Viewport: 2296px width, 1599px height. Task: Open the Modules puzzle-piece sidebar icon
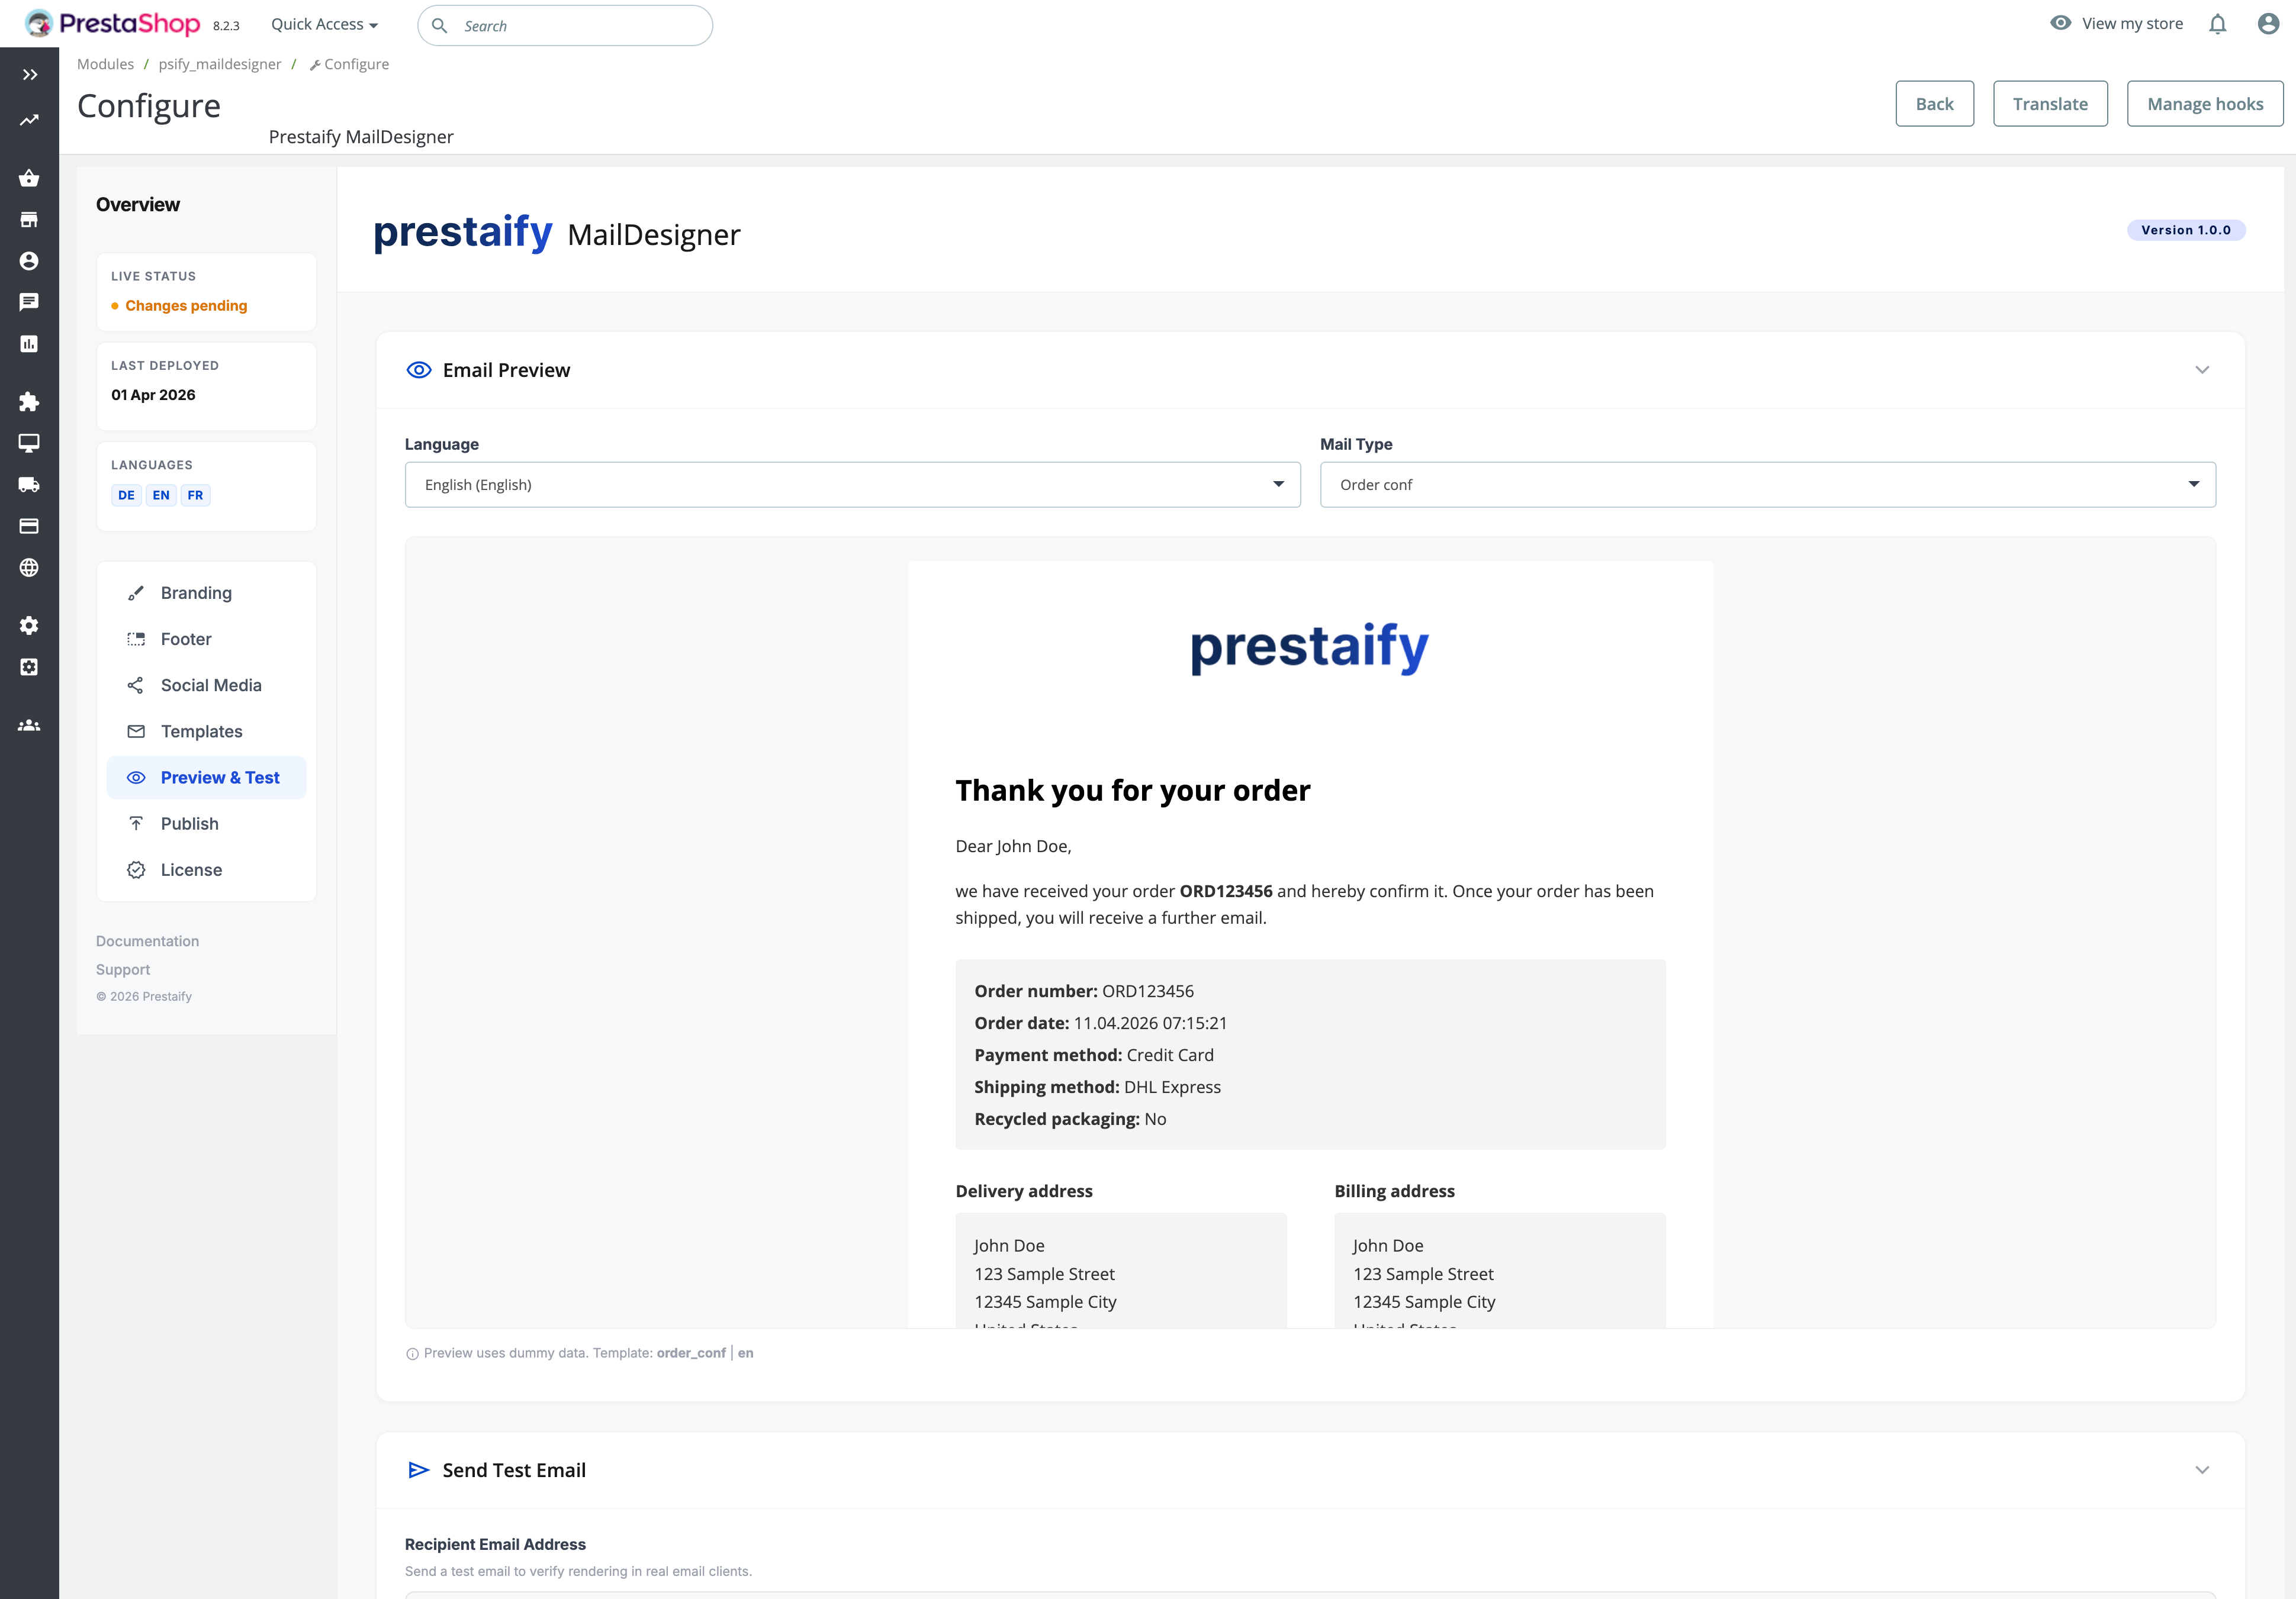(29, 402)
